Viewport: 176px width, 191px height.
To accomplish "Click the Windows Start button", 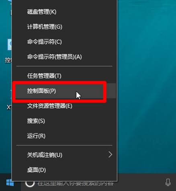I will pyautogui.click(x=10, y=183).
